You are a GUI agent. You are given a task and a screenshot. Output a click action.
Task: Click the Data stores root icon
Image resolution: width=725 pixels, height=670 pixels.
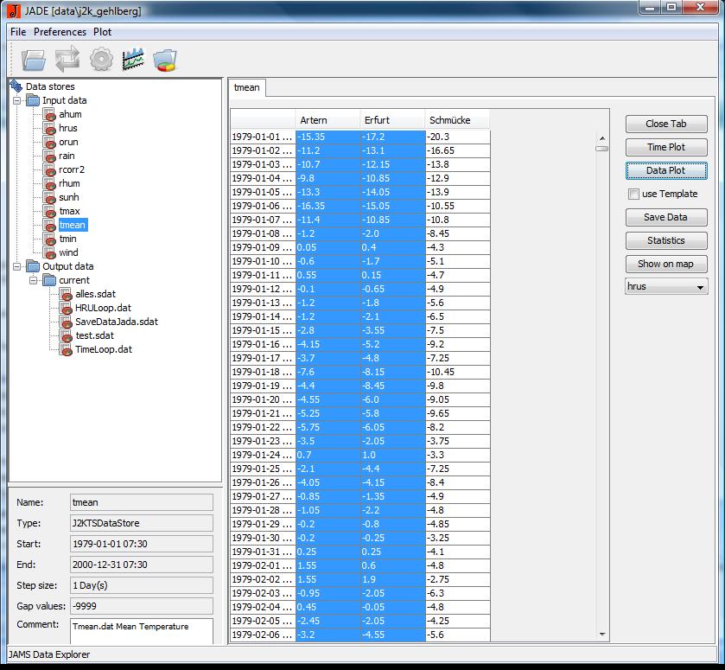[16, 86]
